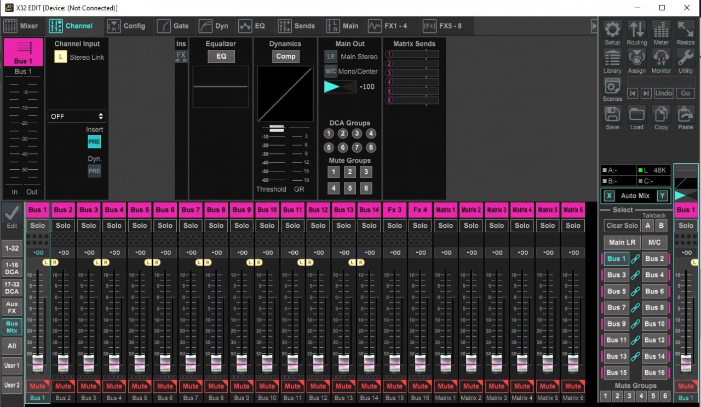Open the Routing panel icon

click(x=636, y=29)
